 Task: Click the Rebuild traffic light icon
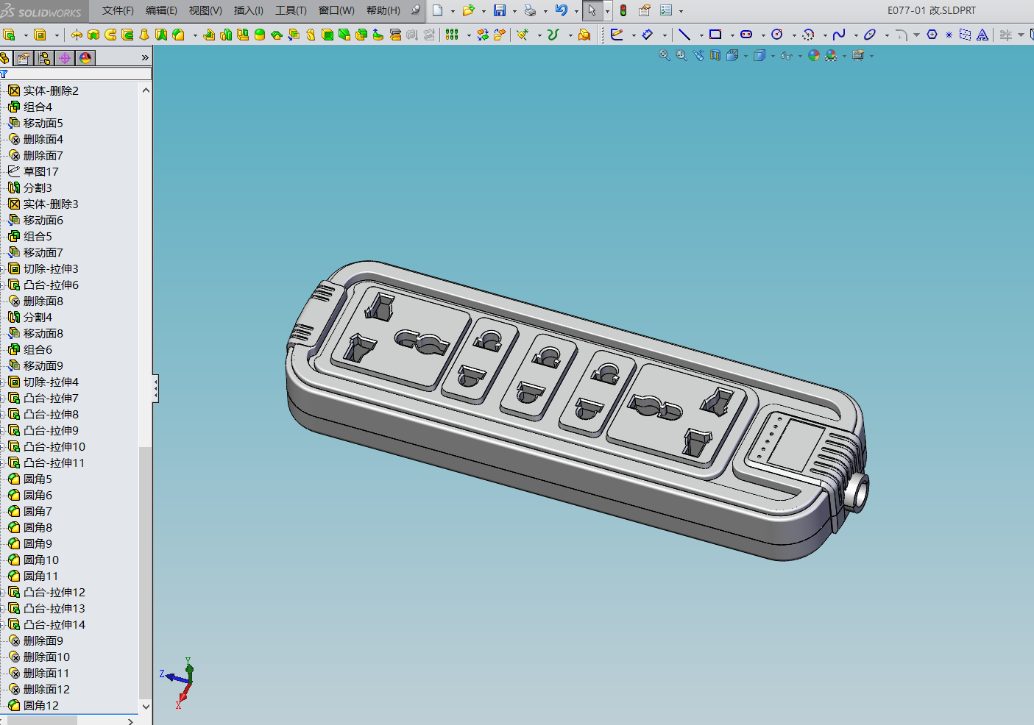point(623,10)
